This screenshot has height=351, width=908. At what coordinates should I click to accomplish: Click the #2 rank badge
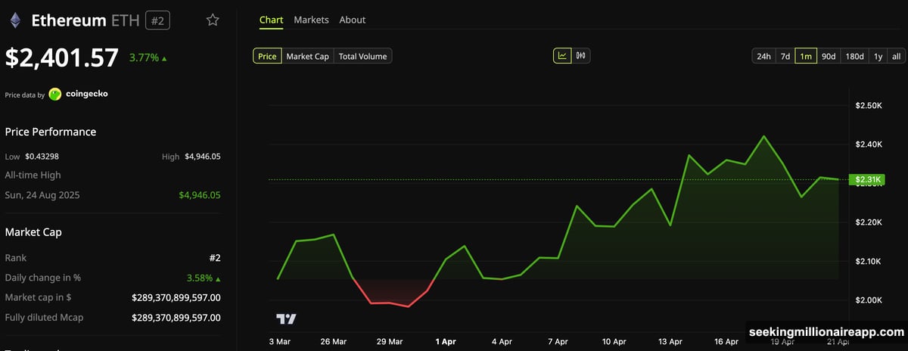[157, 21]
